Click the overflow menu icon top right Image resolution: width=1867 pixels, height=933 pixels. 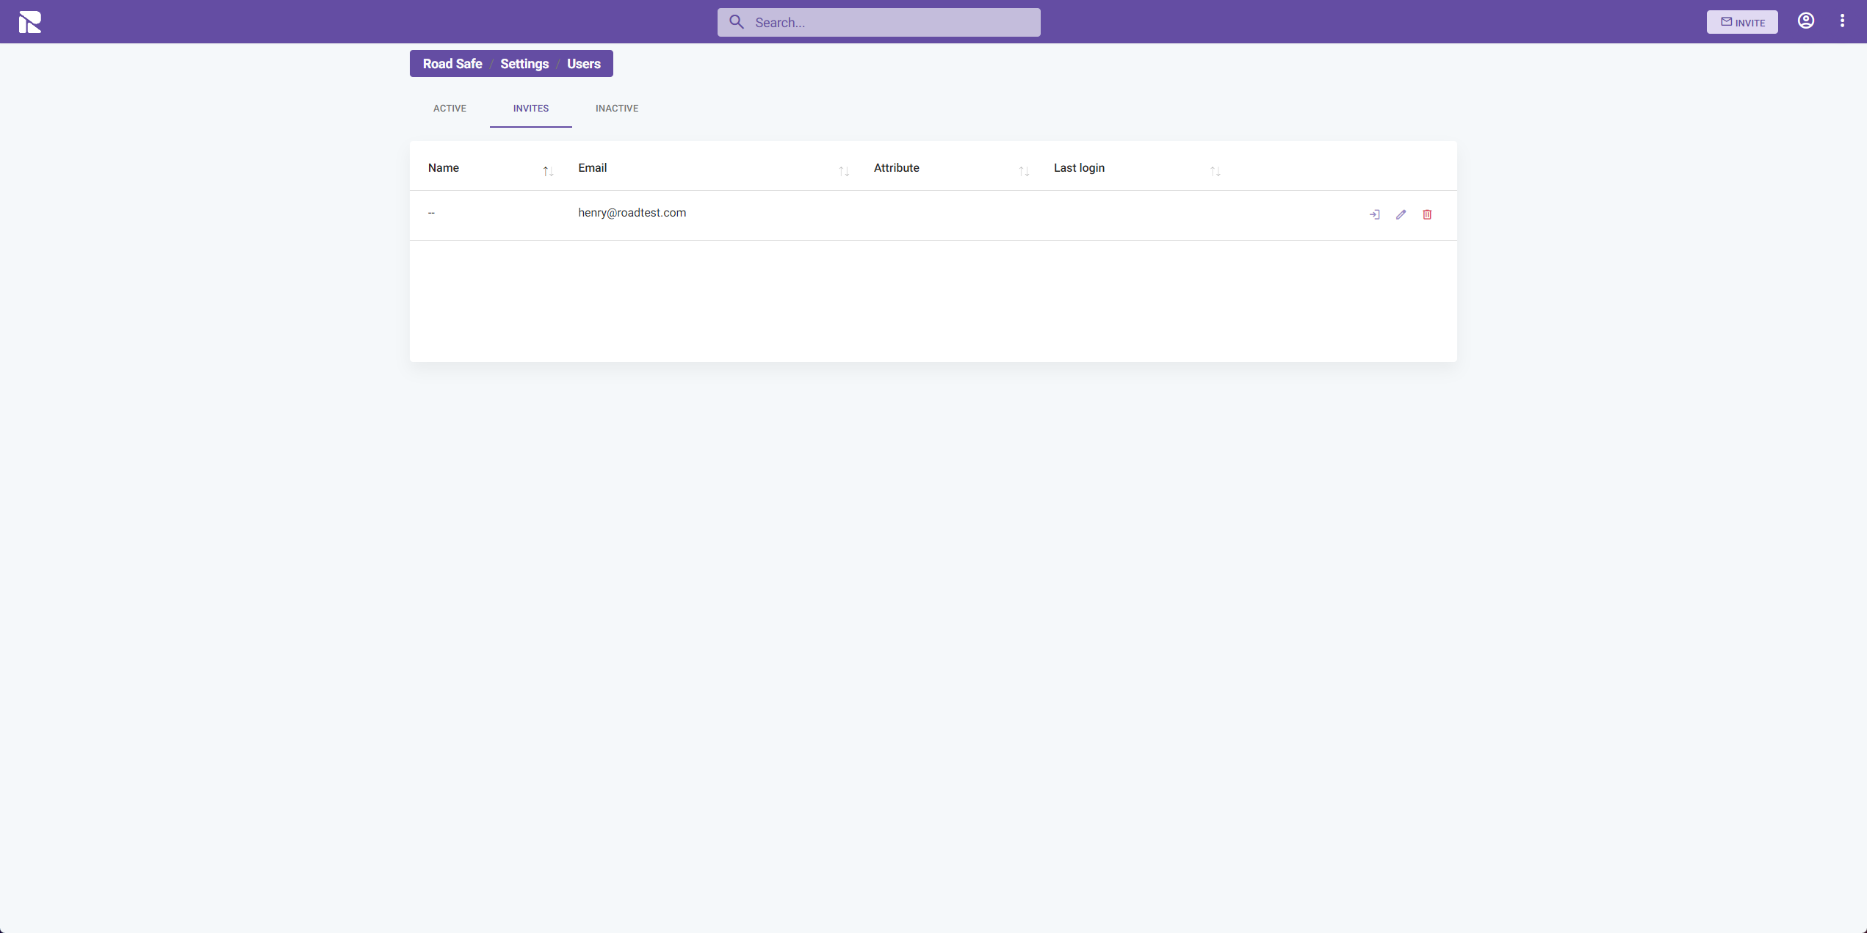tap(1841, 21)
